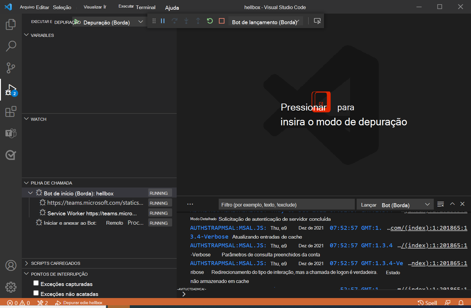Viewport: 471px width, 308px height.
Task: Open the checkmark circle activity bar view
Action: pyautogui.click(x=11, y=155)
